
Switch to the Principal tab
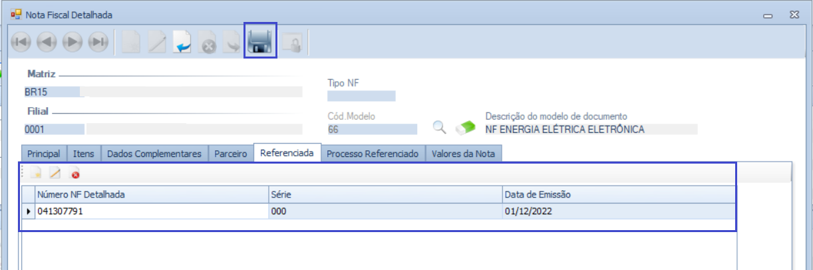click(x=44, y=154)
